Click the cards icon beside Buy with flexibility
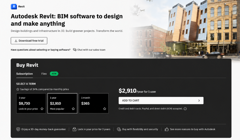 [119, 129]
